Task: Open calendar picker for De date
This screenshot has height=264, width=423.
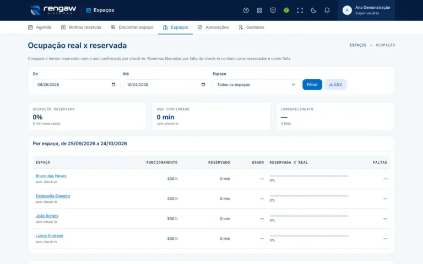Action: point(113,85)
